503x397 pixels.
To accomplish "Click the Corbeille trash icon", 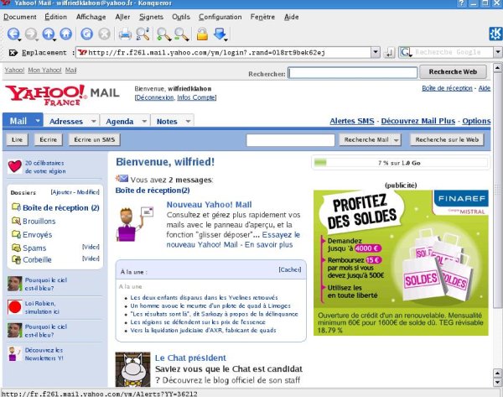I will coord(16,259).
